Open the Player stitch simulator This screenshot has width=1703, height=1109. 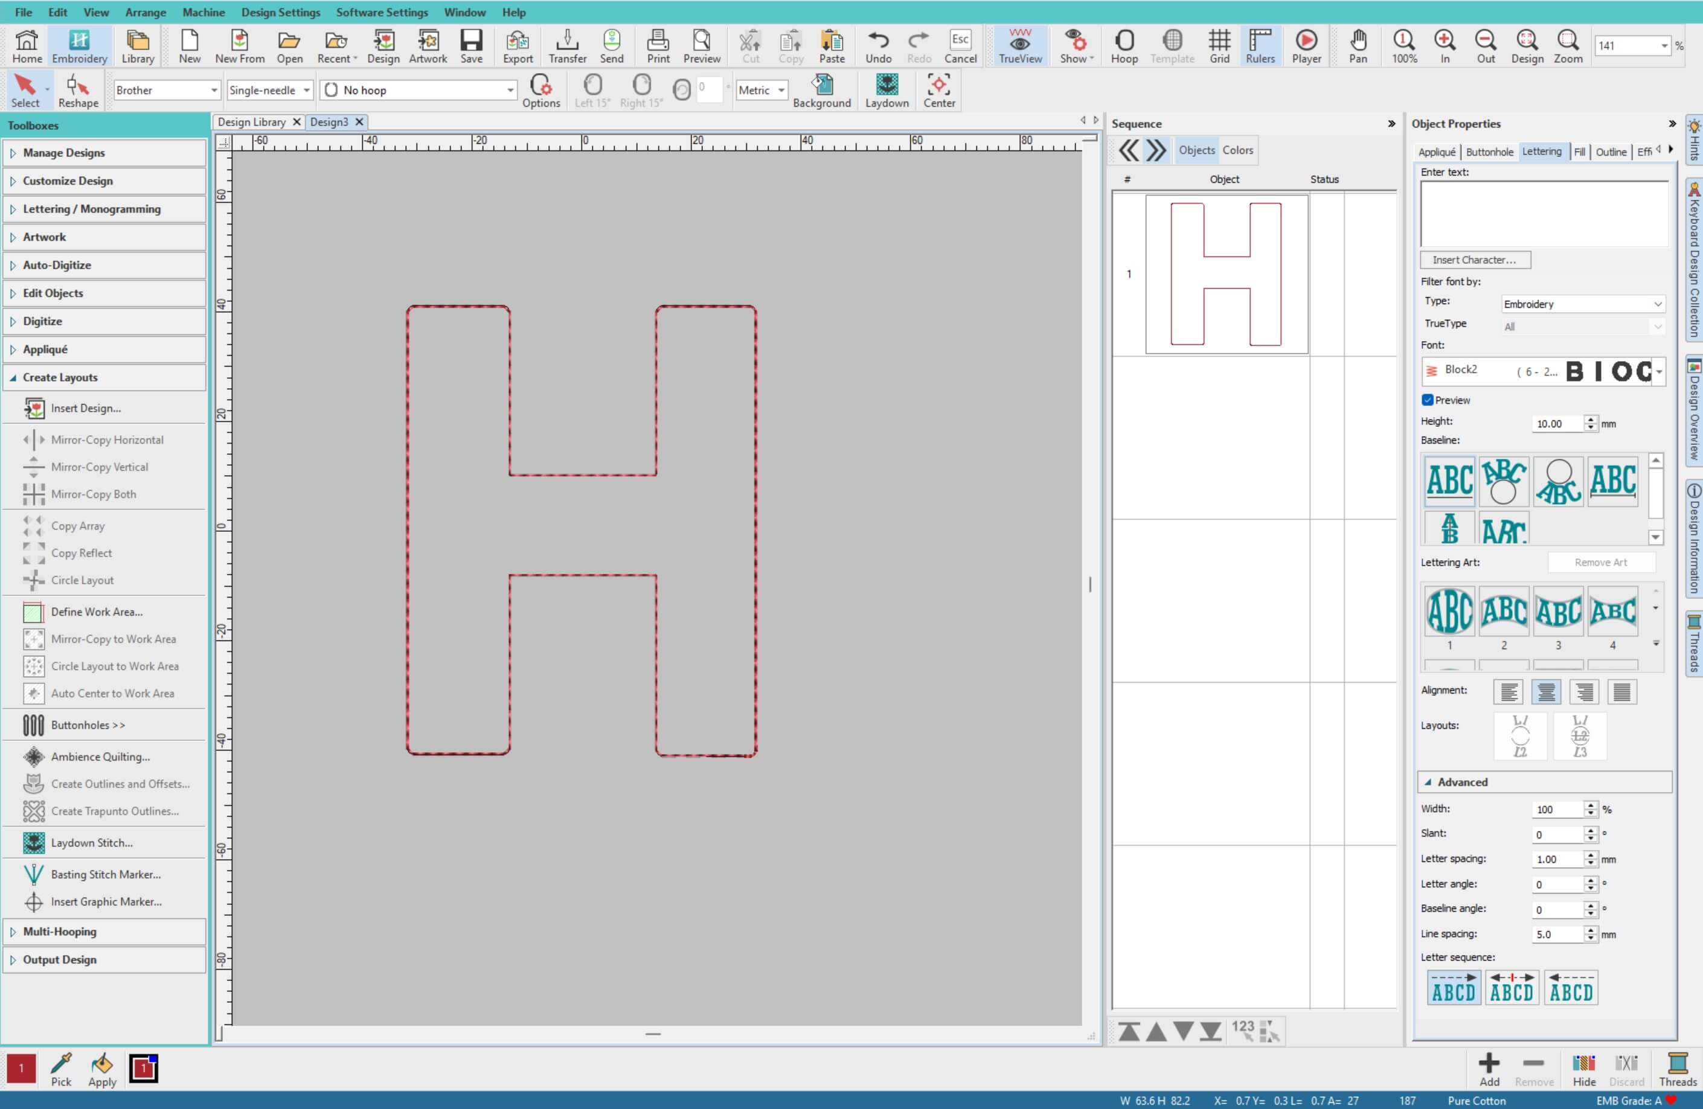click(1306, 46)
